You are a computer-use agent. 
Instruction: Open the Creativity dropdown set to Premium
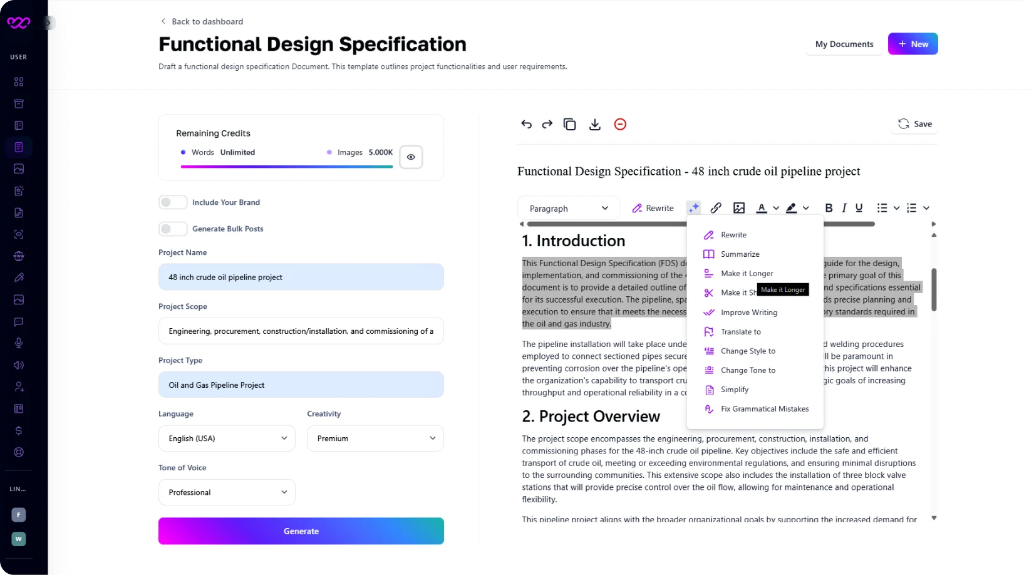click(x=375, y=438)
